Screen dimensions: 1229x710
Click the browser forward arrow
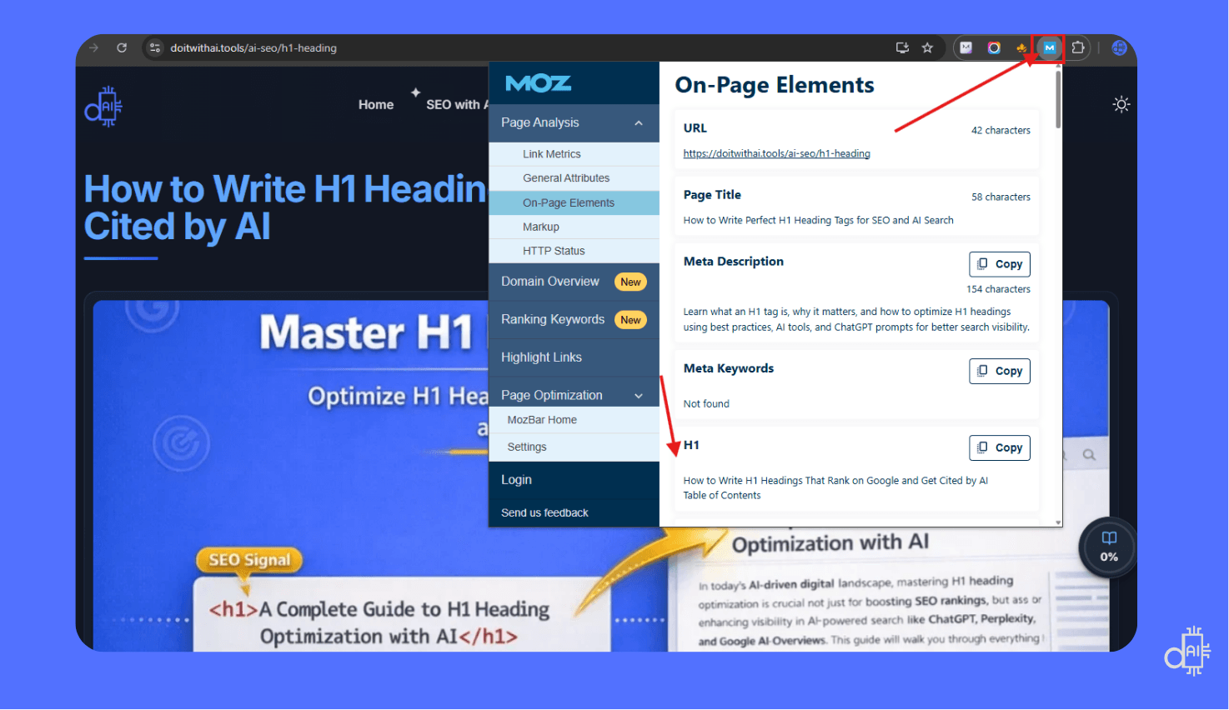pyautogui.click(x=94, y=48)
